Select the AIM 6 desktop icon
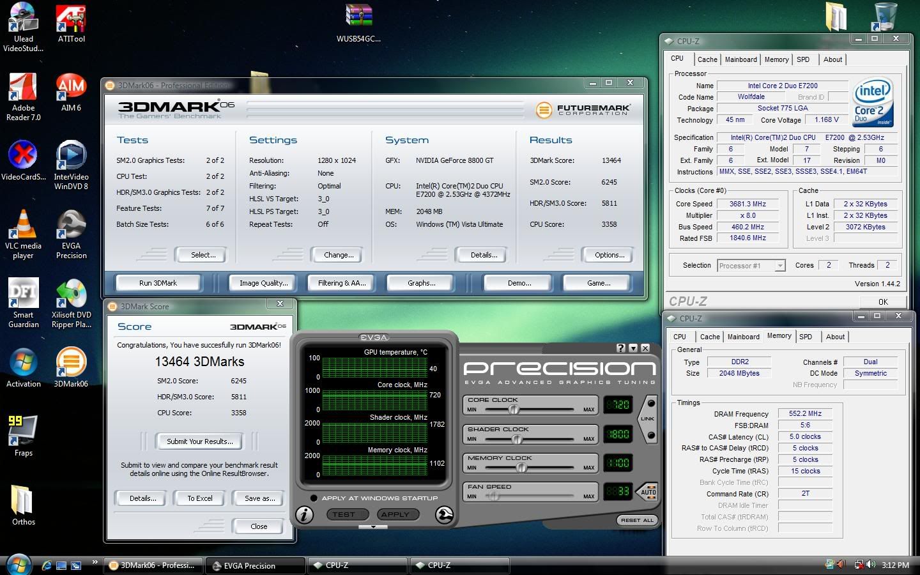Image resolution: width=920 pixels, height=575 pixels. [x=71, y=92]
